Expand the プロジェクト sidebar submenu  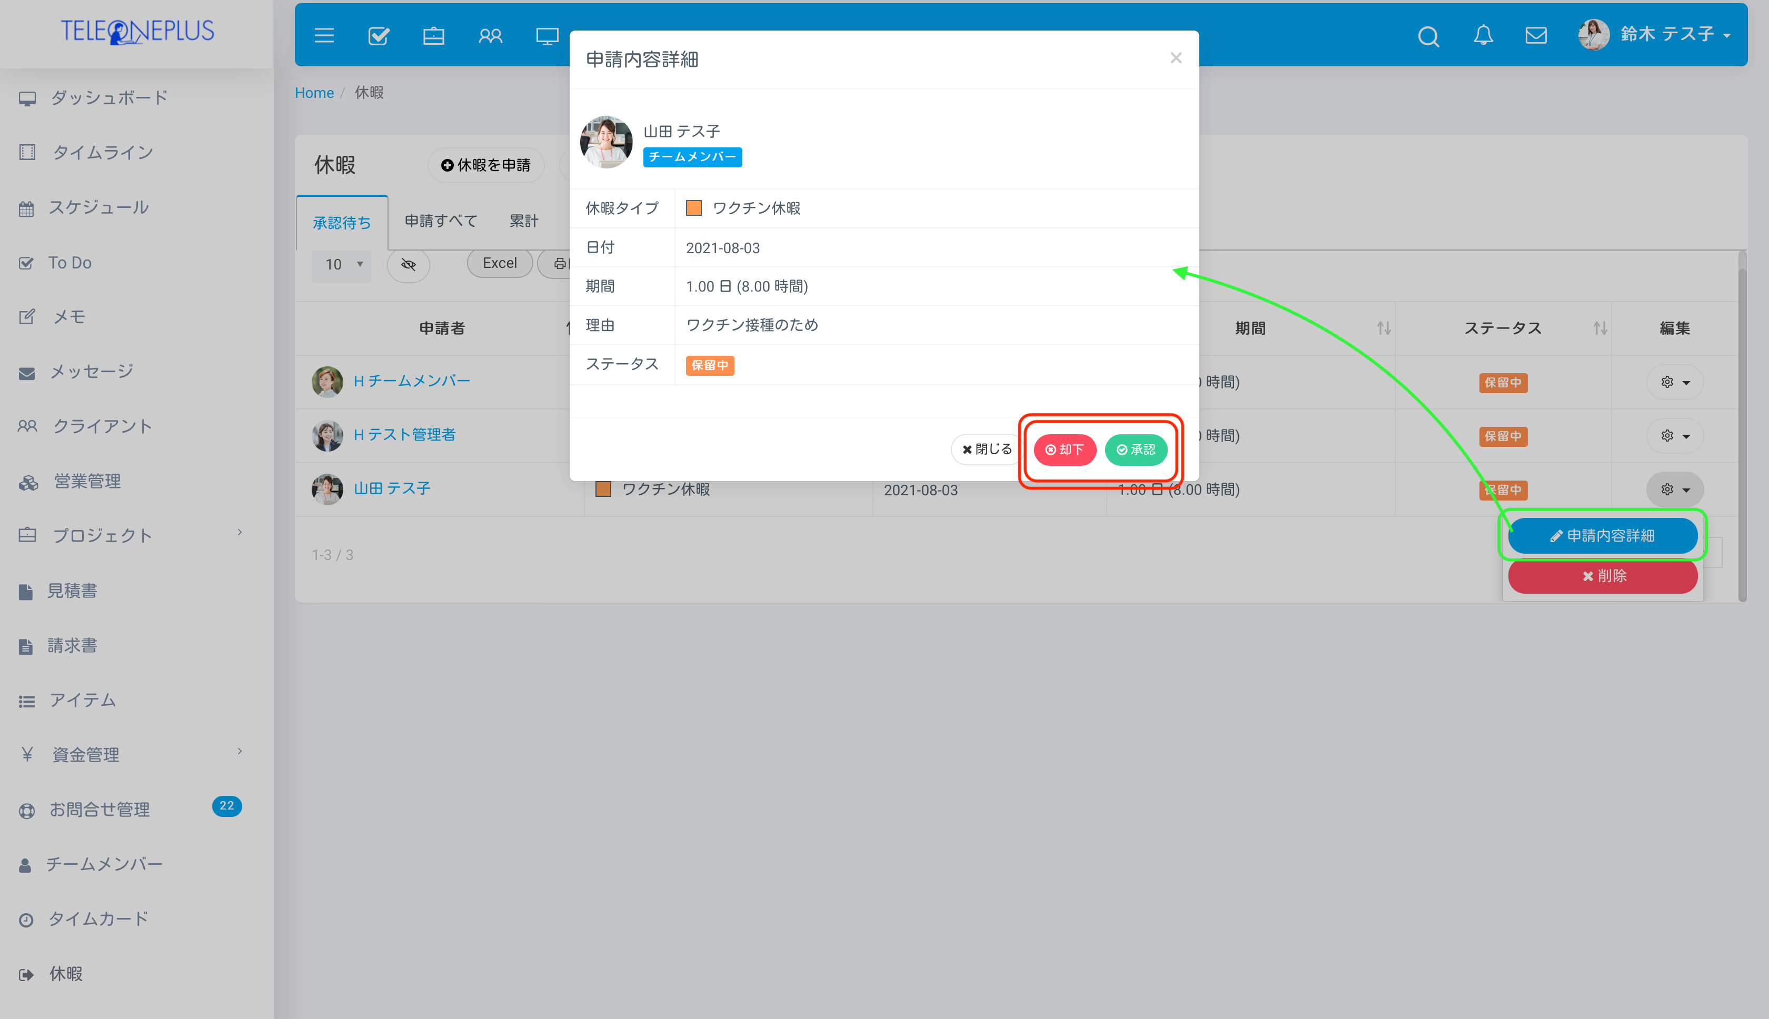pyautogui.click(x=240, y=533)
